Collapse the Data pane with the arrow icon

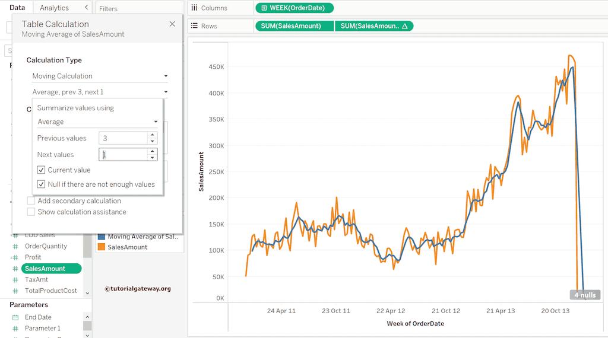pos(87,8)
